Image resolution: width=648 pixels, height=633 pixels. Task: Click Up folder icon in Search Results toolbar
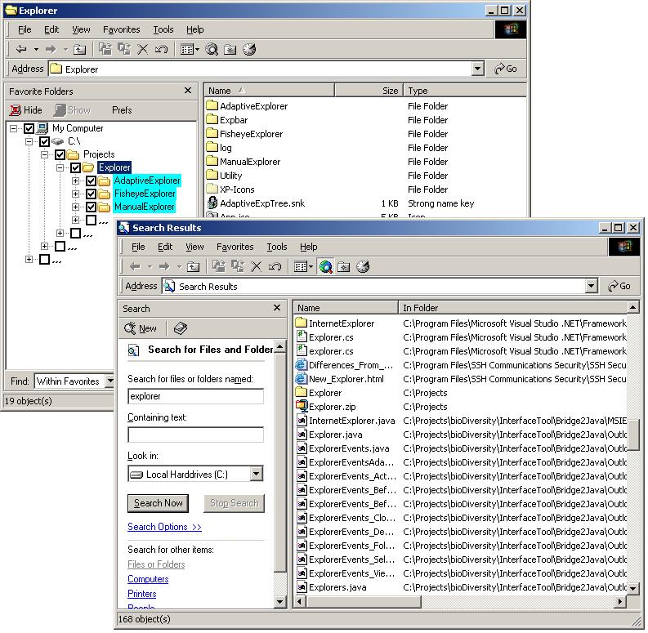click(x=193, y=267)
